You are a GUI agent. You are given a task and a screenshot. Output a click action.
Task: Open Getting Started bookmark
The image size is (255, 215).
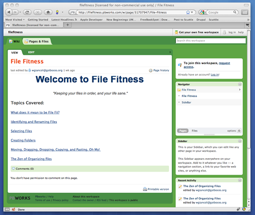[x=38, y=20]
